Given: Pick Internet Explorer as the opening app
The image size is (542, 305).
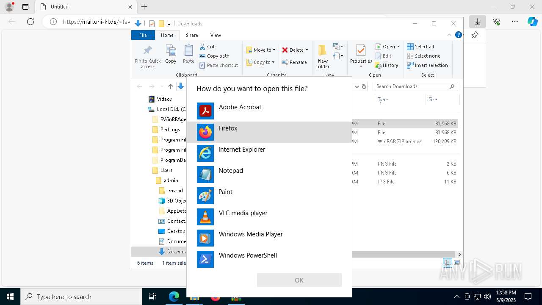Looking at the screenshot, I should (x=269, y=153).
